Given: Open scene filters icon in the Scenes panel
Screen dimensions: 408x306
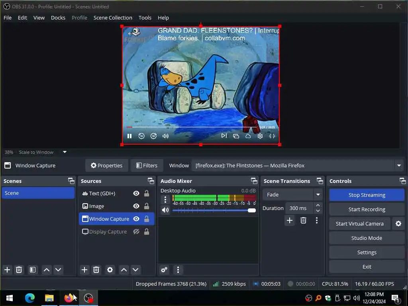Looking at the screenshot, I should tap(33, 270).
